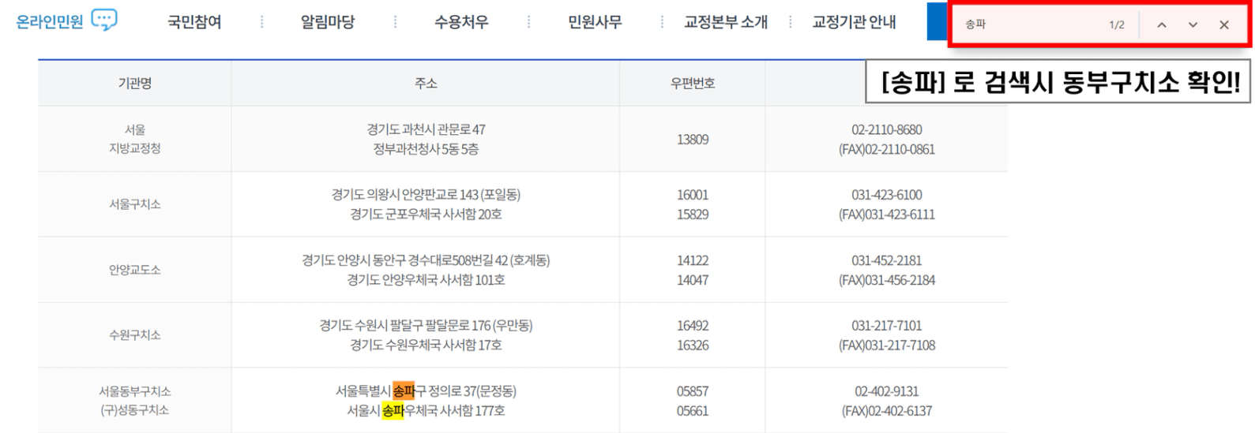1255x433 pixels.
Task: Go to next find result arrow
Action: pos(1193,25)
